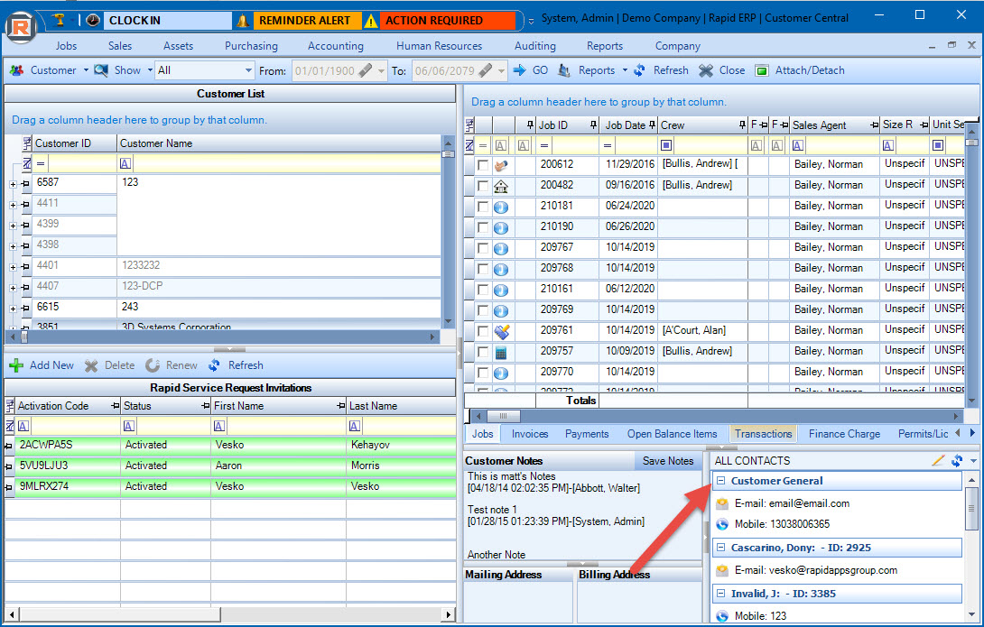Check the box for job 210190
Screen dimensions: 984x627
click(483, 227)
